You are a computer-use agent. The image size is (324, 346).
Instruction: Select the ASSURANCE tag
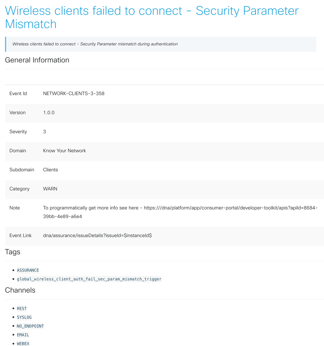[28, 270]
